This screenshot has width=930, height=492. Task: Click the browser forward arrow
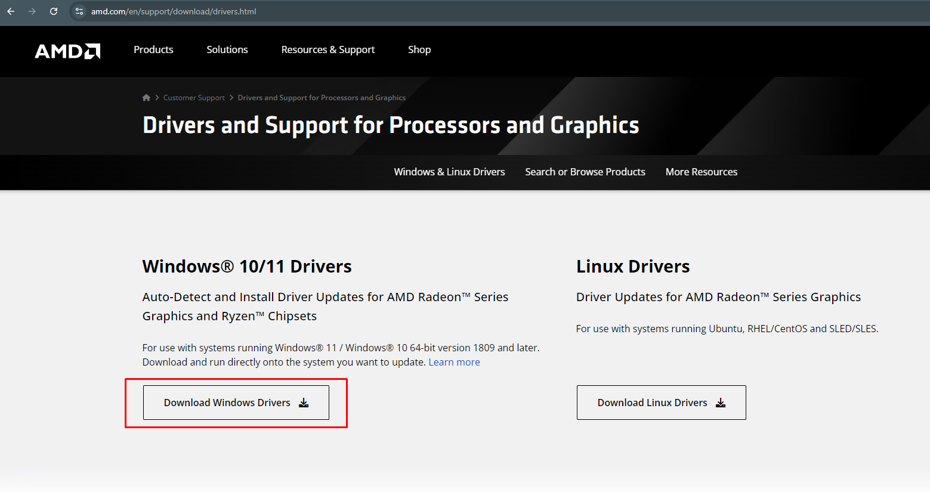click(x=32, y=11)
